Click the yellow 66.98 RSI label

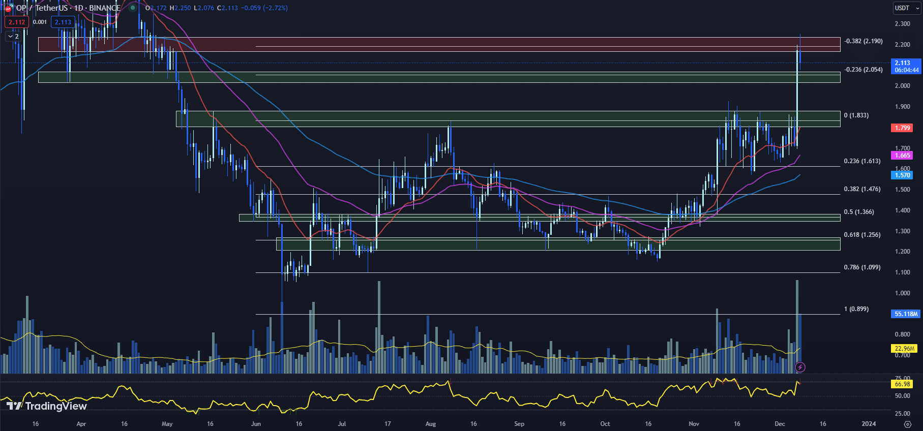pos(902,384)
